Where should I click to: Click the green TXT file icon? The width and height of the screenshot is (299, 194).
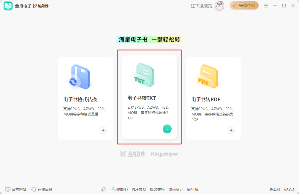[x=144, y=75]
